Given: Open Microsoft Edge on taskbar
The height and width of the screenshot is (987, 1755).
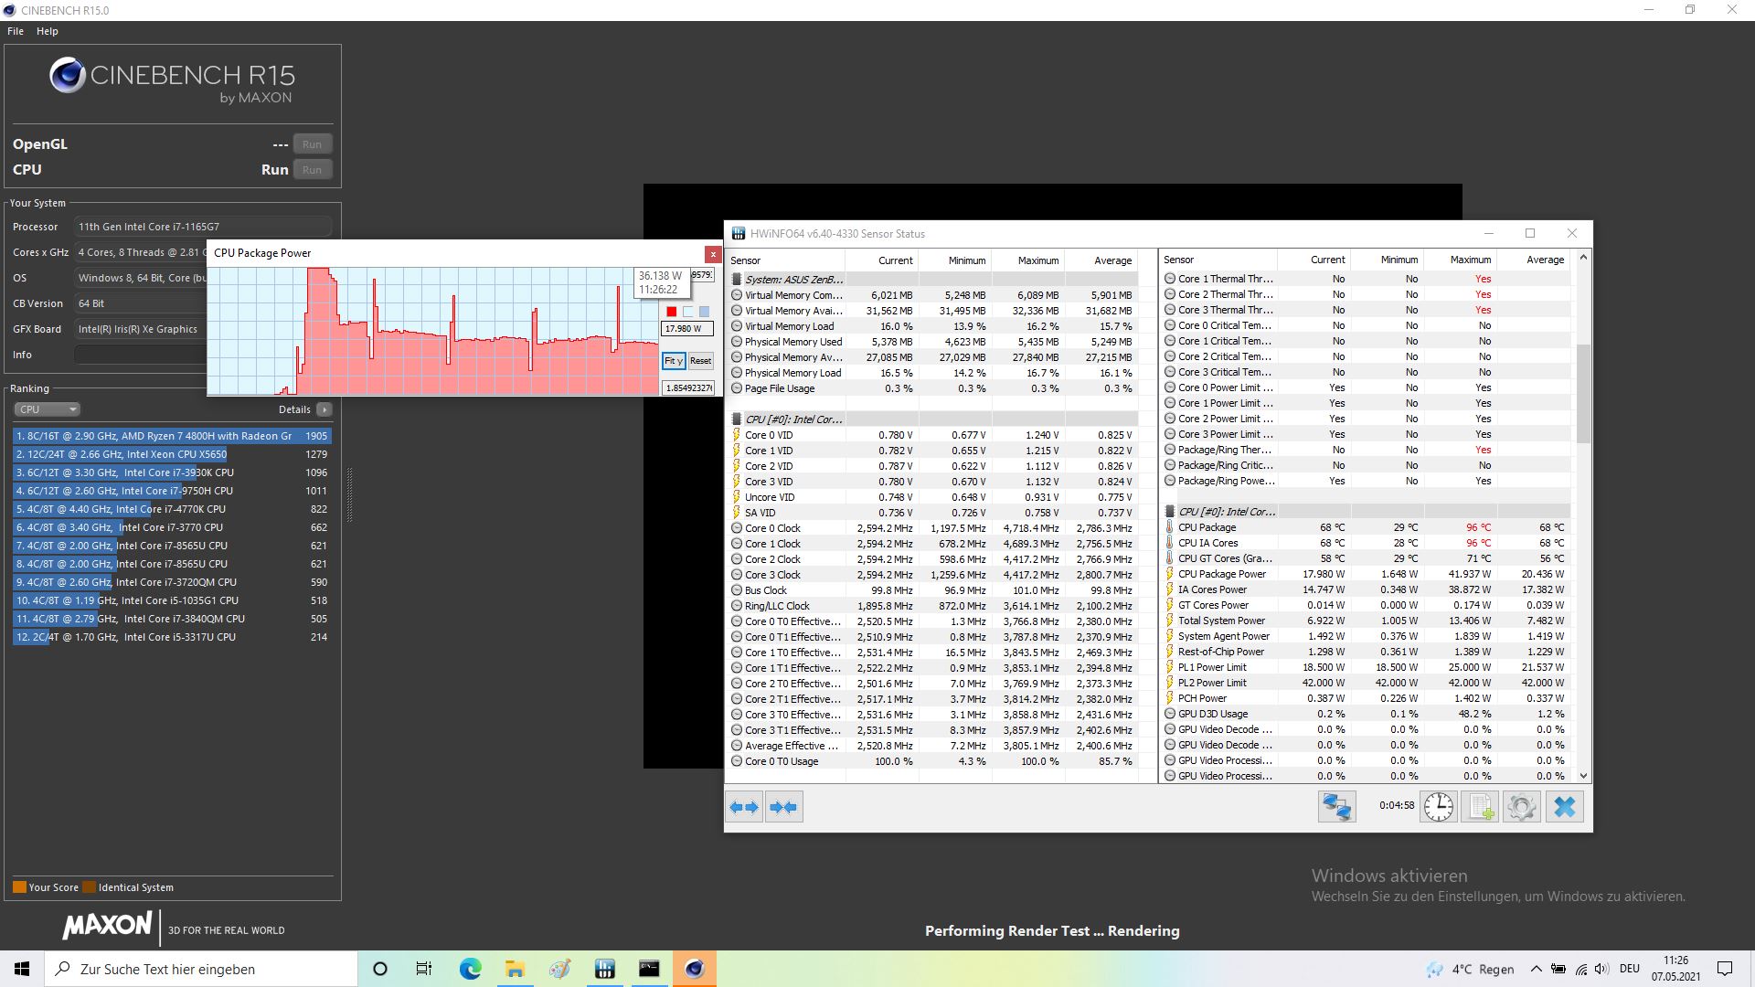Looking at the screenshot, I should [x=470, y=969].
